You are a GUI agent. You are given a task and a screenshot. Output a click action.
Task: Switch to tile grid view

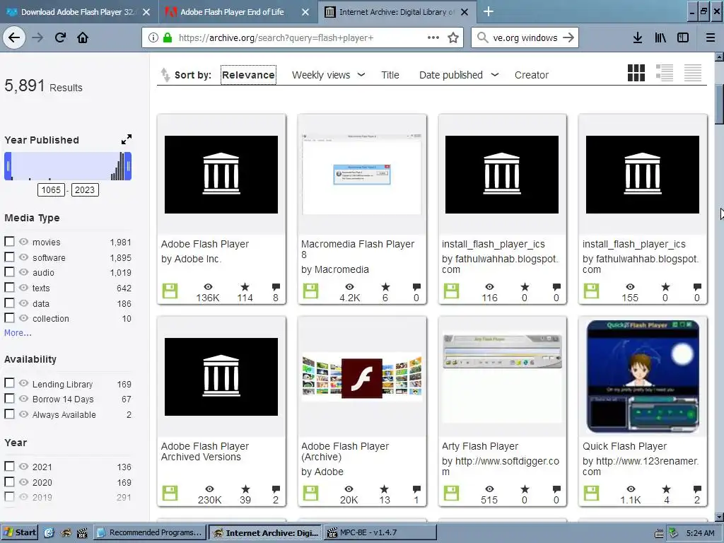[636, 73]
